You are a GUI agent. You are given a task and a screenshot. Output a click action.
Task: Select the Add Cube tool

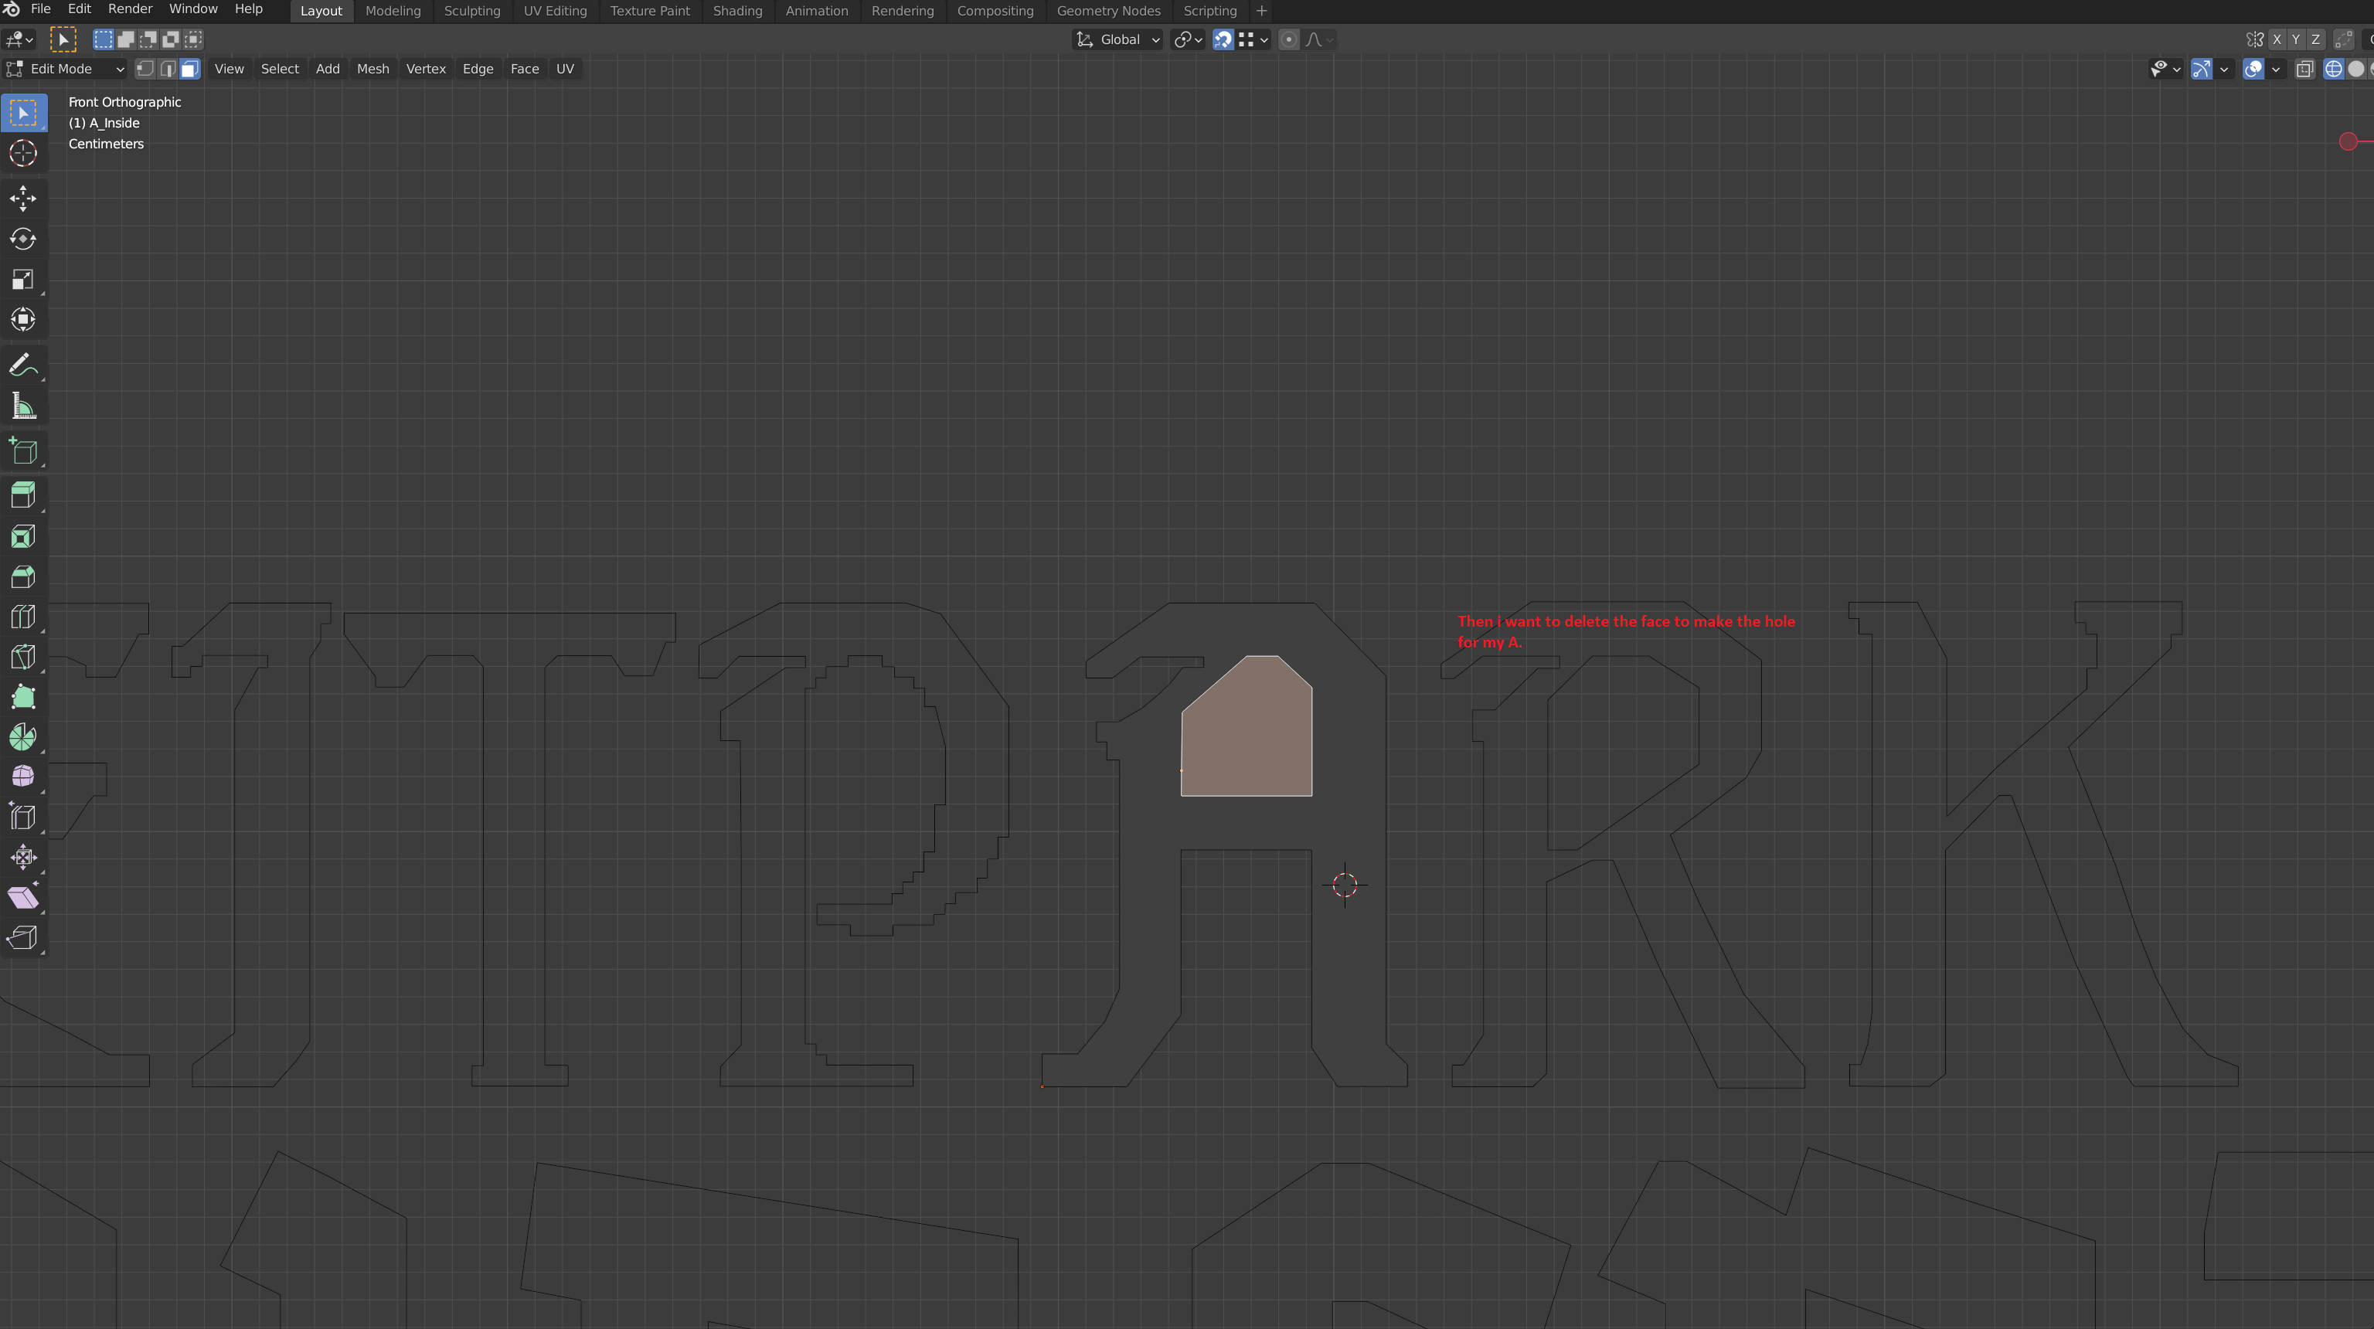[23, 450]
